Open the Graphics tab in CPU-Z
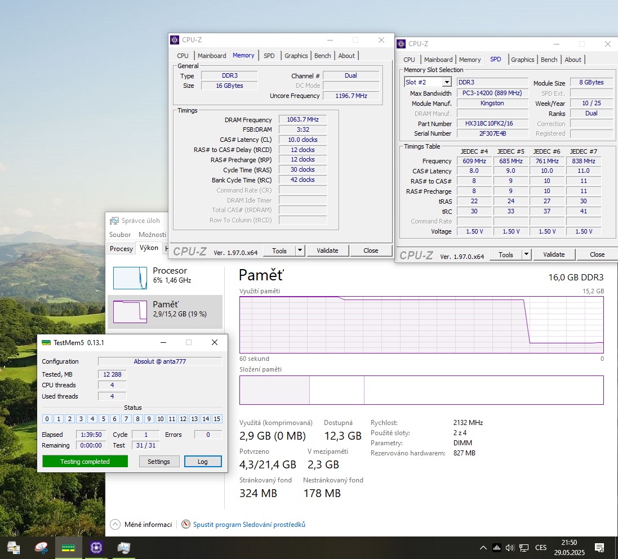 point(296,55)
